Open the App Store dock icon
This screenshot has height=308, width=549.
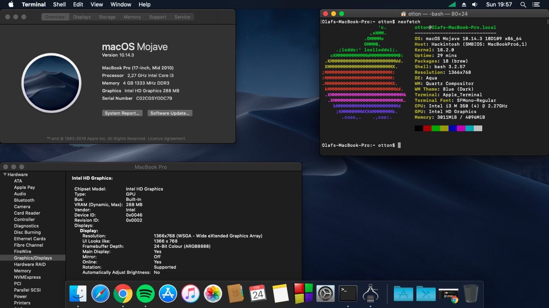point(168,294)
